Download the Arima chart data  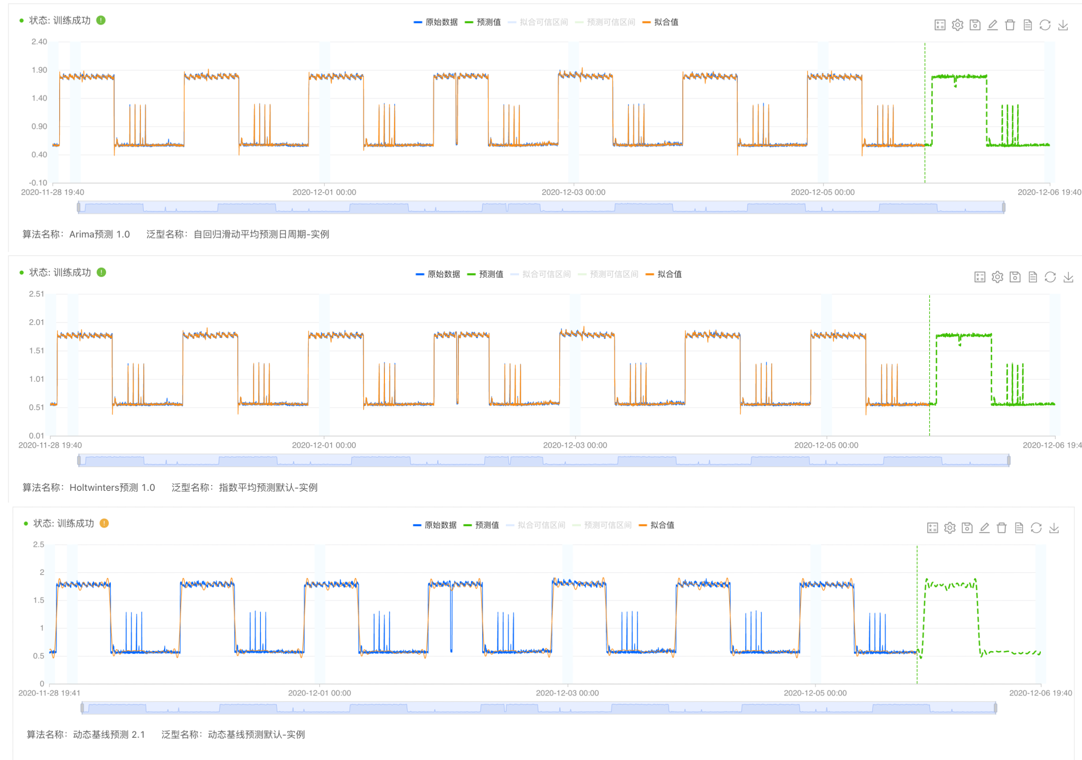(x=1063, y=25)
